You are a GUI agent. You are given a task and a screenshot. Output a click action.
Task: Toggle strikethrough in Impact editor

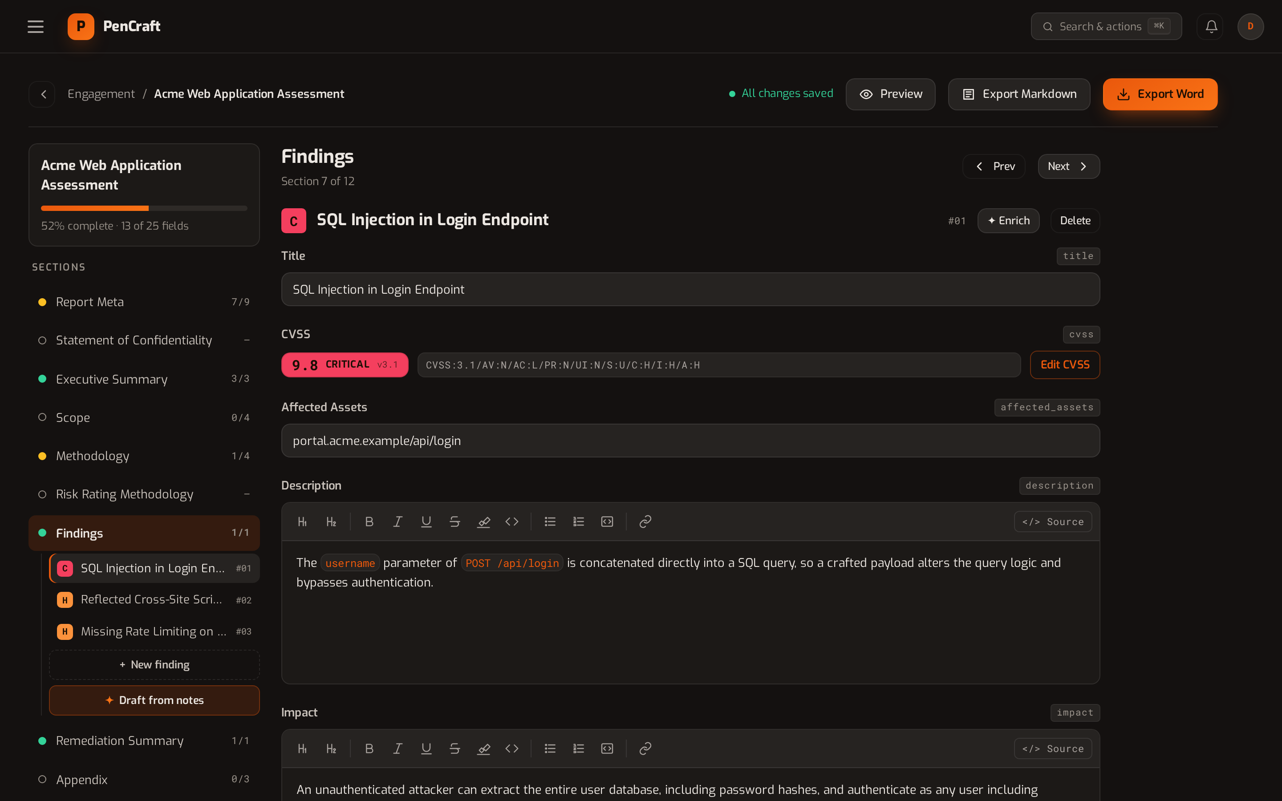click(x=454, y=748)
